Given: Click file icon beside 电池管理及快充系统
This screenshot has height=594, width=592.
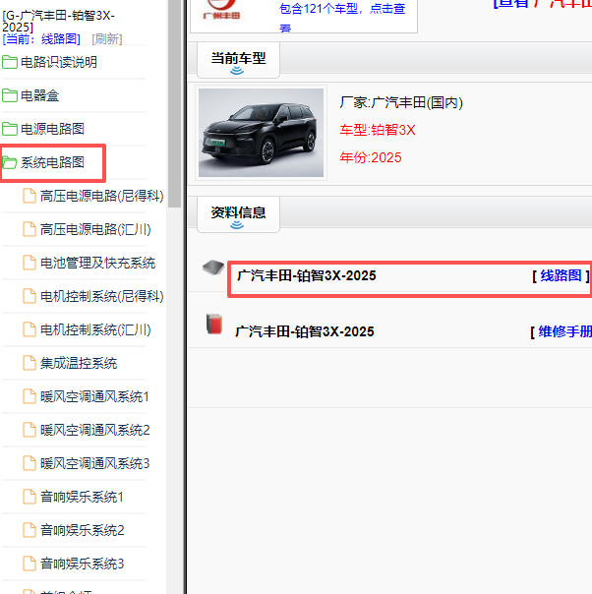Looking at the screenshot, I should pos(30,263).
